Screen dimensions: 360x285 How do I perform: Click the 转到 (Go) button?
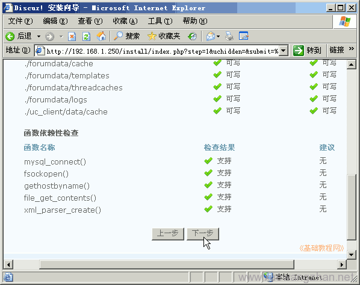(x=307, y=51)
